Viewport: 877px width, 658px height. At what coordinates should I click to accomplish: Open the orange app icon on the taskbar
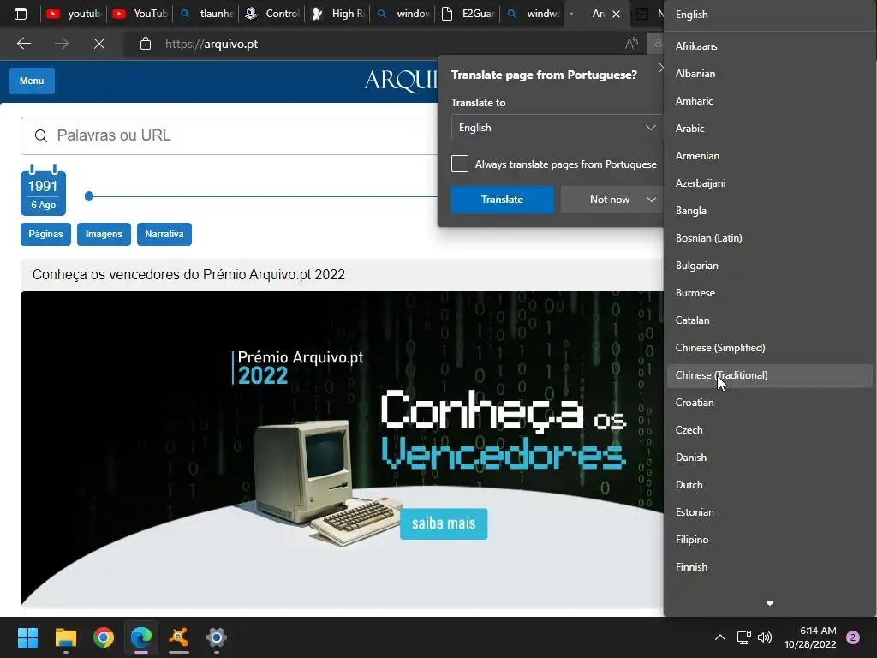point(178,637)
